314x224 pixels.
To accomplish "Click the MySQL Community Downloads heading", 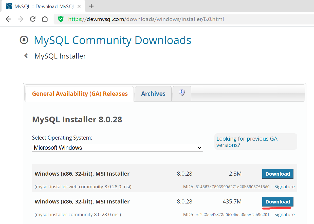I will pyautogui.click(x=113, y=40).
